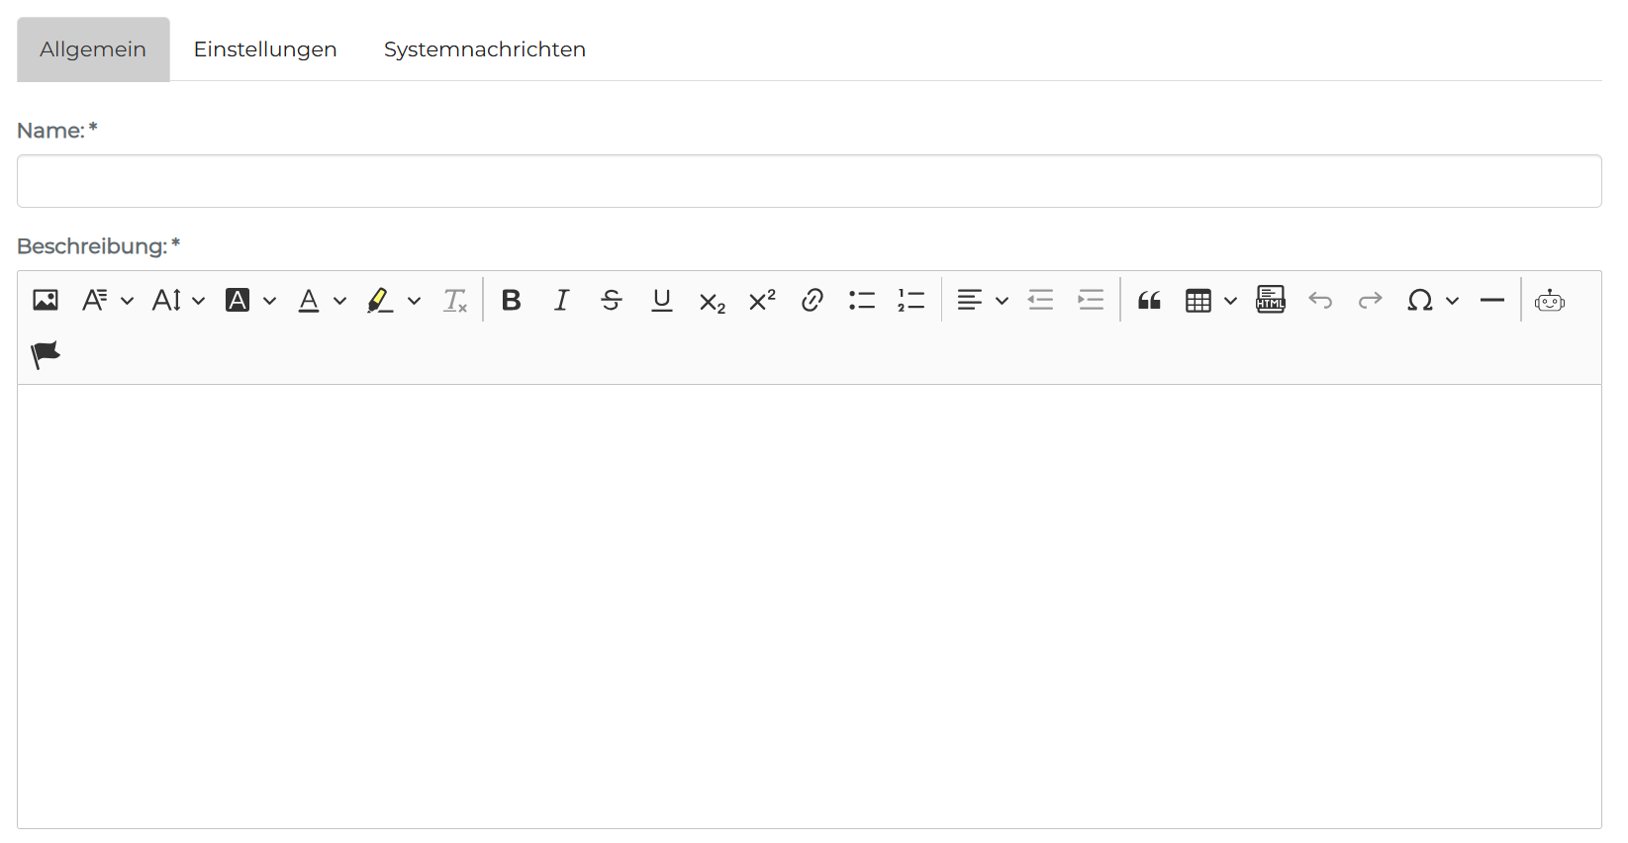Insert a block quote

[x=1149, y=300]
